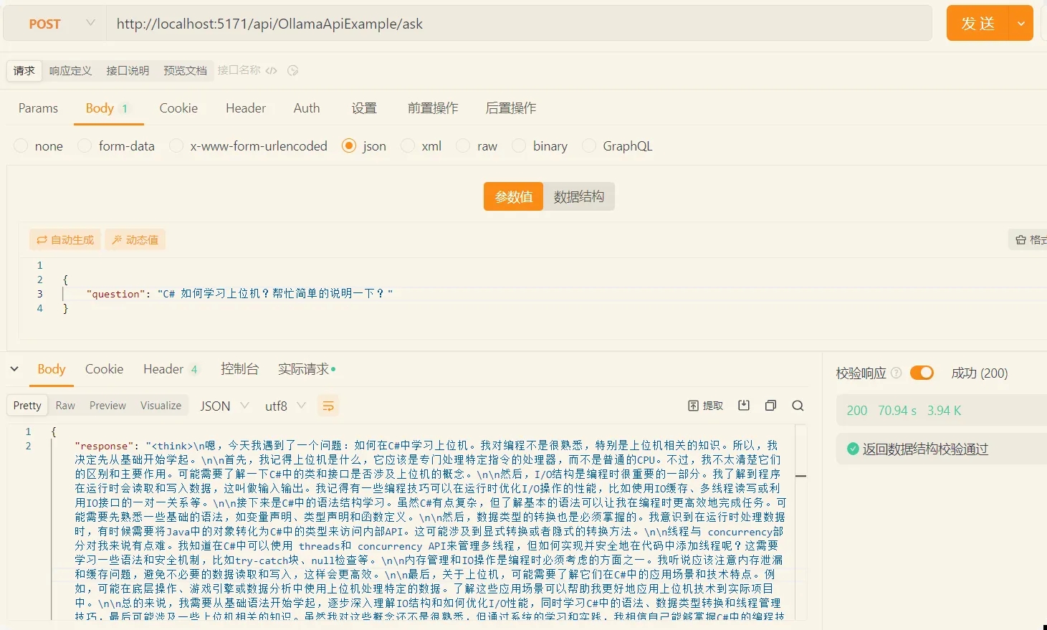Open the response Header tab
This screenshot has width=1047, height=630.
tap(171, 369)
